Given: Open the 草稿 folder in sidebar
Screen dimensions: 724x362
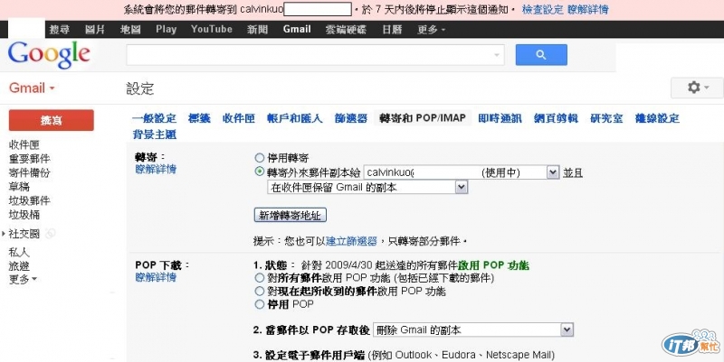Looking at the screenshot, I should (19, 187).
